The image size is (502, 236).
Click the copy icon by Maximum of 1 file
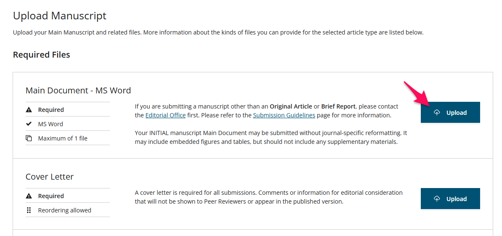[29, 138]
